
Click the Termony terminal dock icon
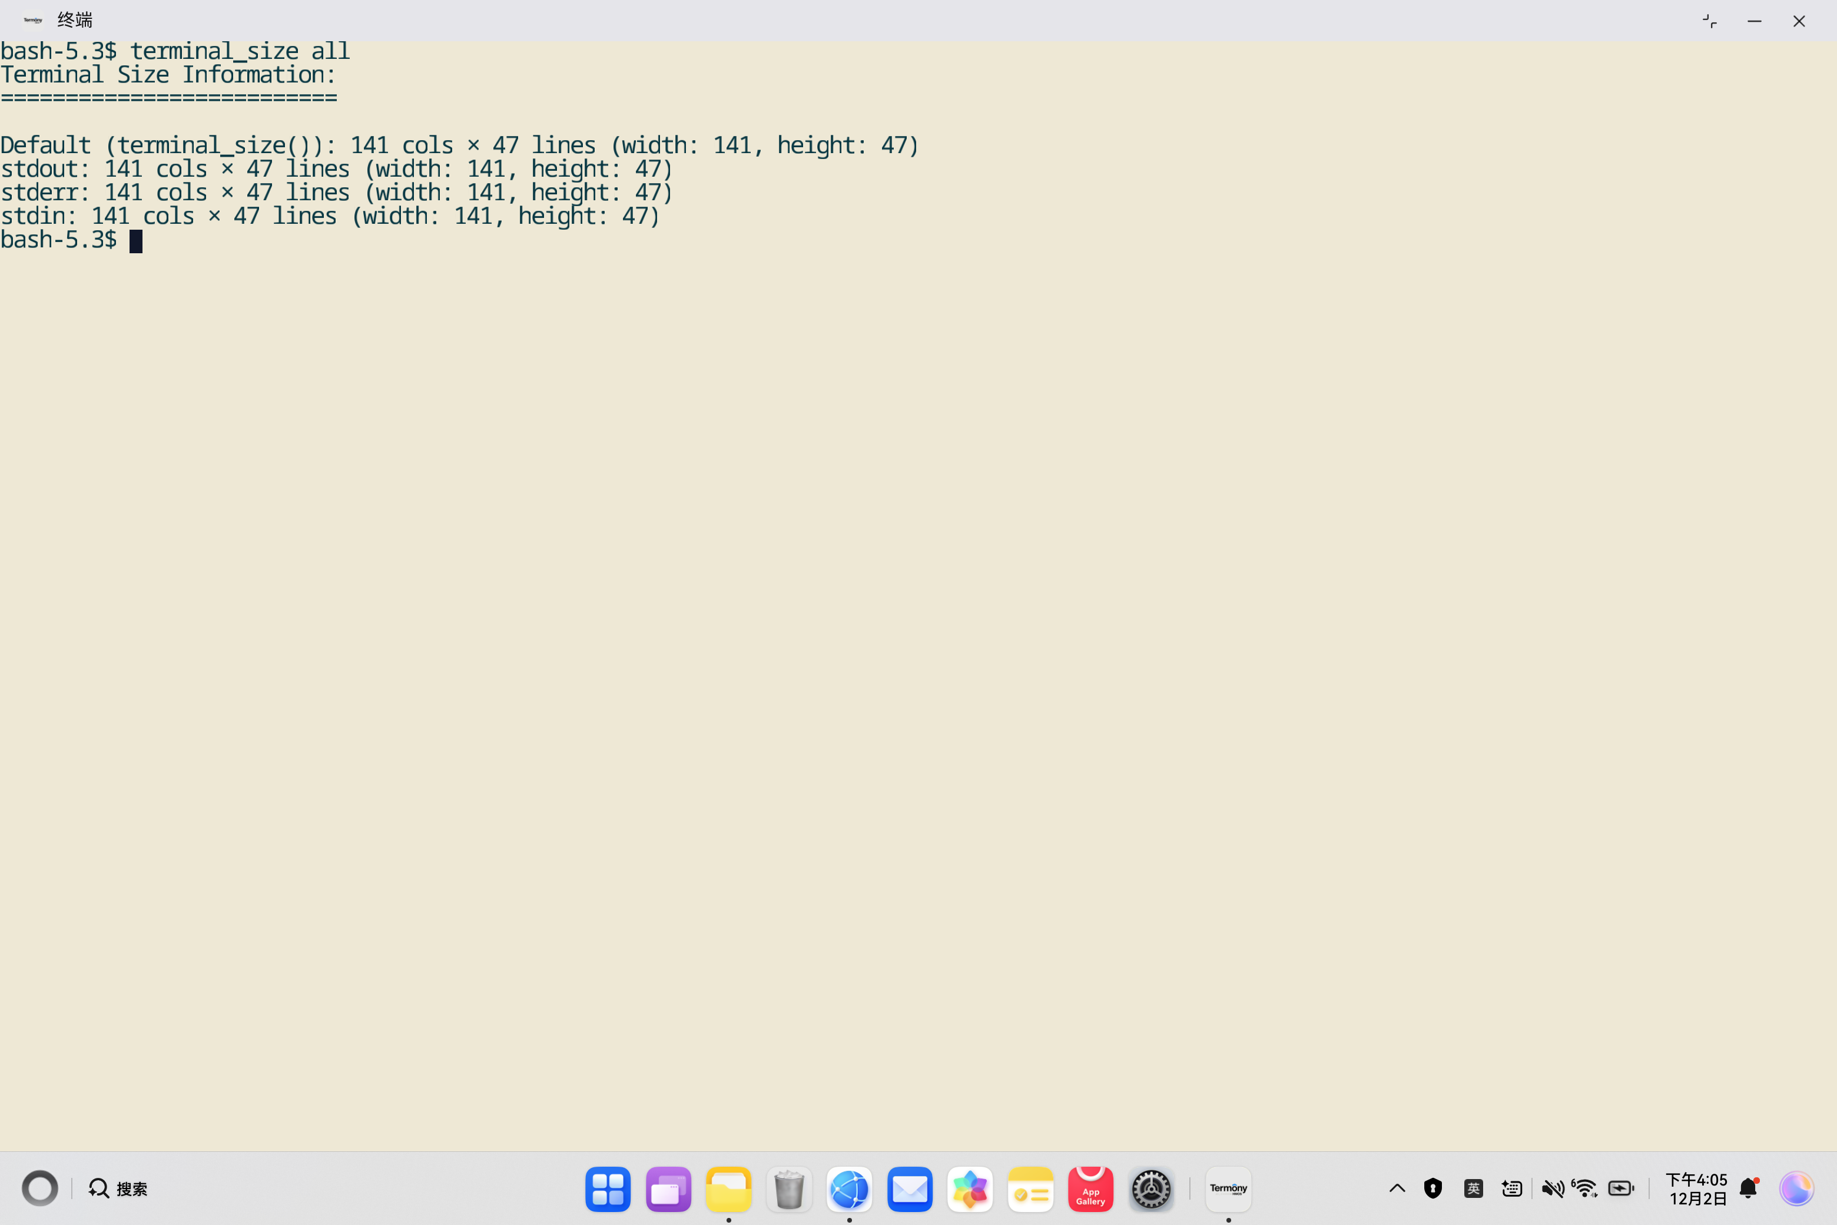[1228, 1188]
